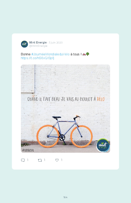Click the Mint Energie profile avatar
This screenshot has width=131, height=203.
click(24, 44)
